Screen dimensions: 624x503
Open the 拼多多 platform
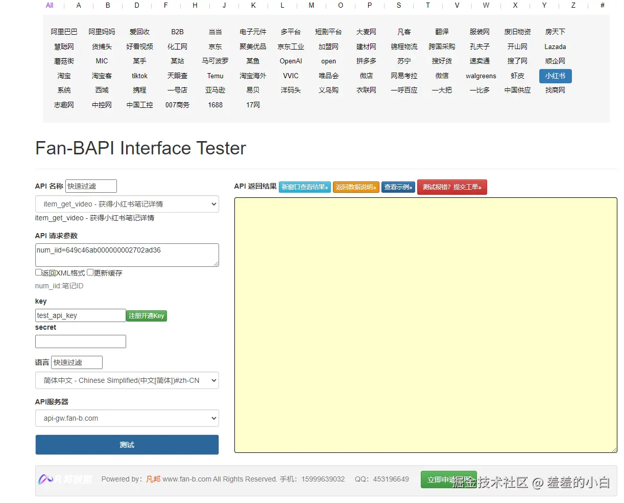[366, 61]
